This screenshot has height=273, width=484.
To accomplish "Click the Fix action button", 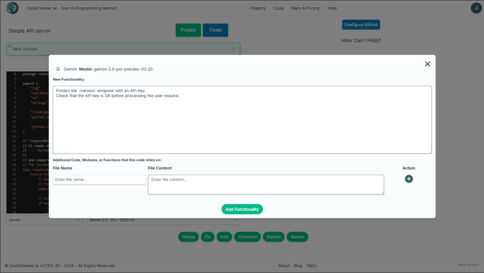I will click(x=208, y=237).
